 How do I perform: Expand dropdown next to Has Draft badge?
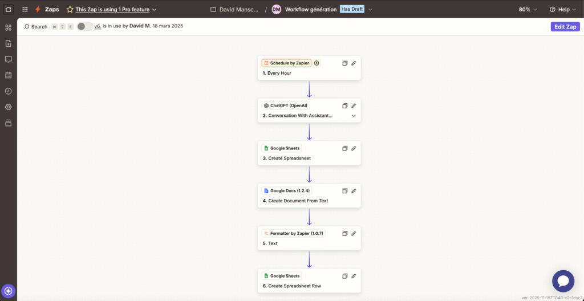371,10
